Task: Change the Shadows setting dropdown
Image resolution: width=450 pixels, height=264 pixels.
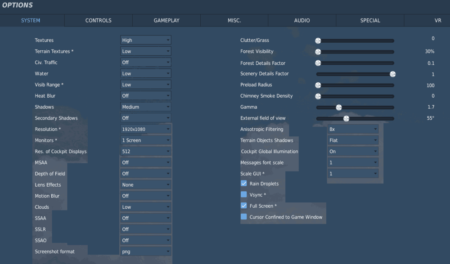Action: [x=145, y=107]
